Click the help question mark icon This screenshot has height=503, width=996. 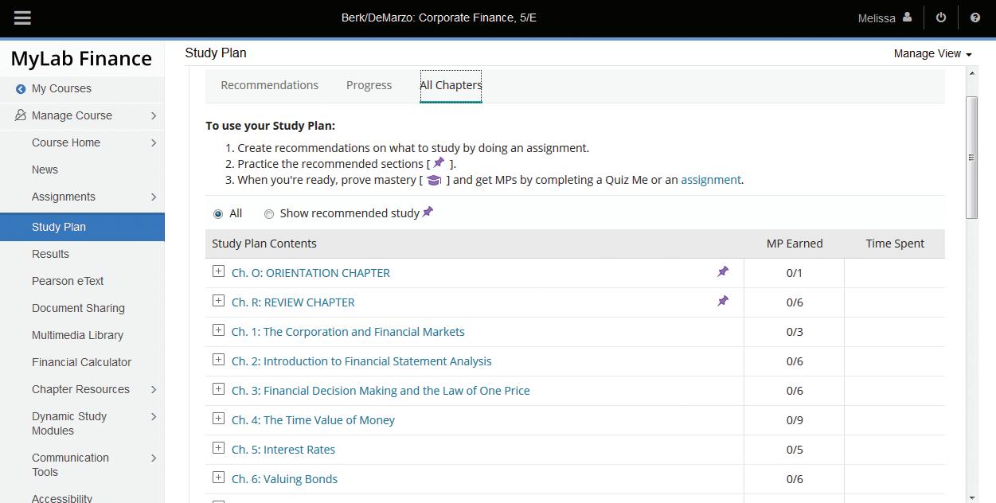(975, 18)
